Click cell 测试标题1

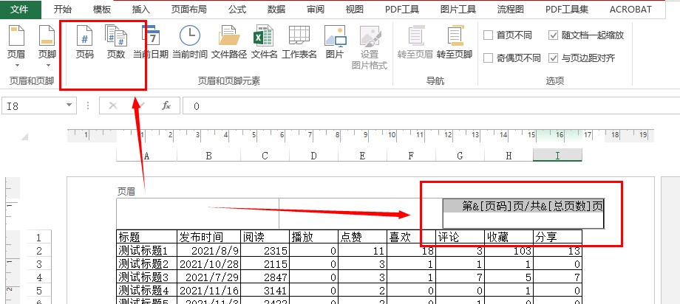(147, 250)
